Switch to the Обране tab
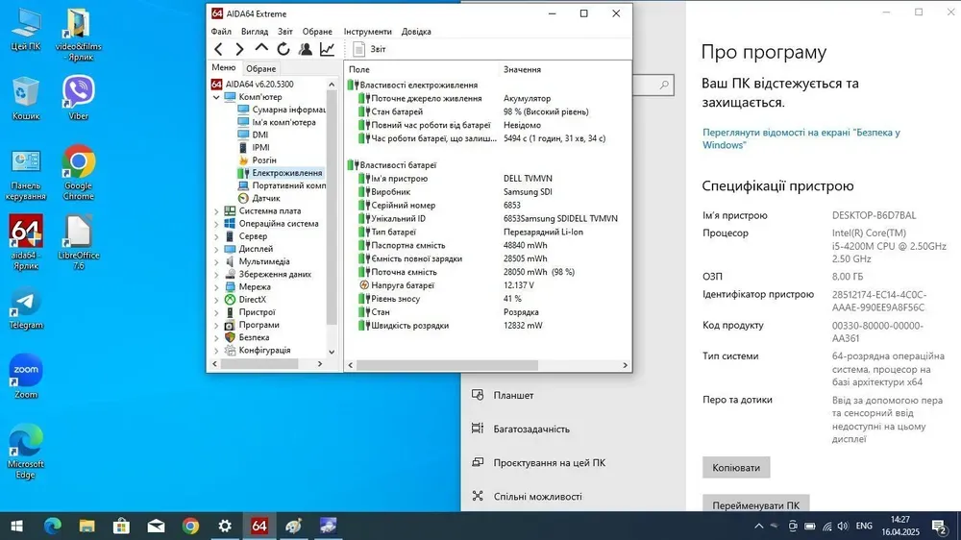 tap(260, 69)
